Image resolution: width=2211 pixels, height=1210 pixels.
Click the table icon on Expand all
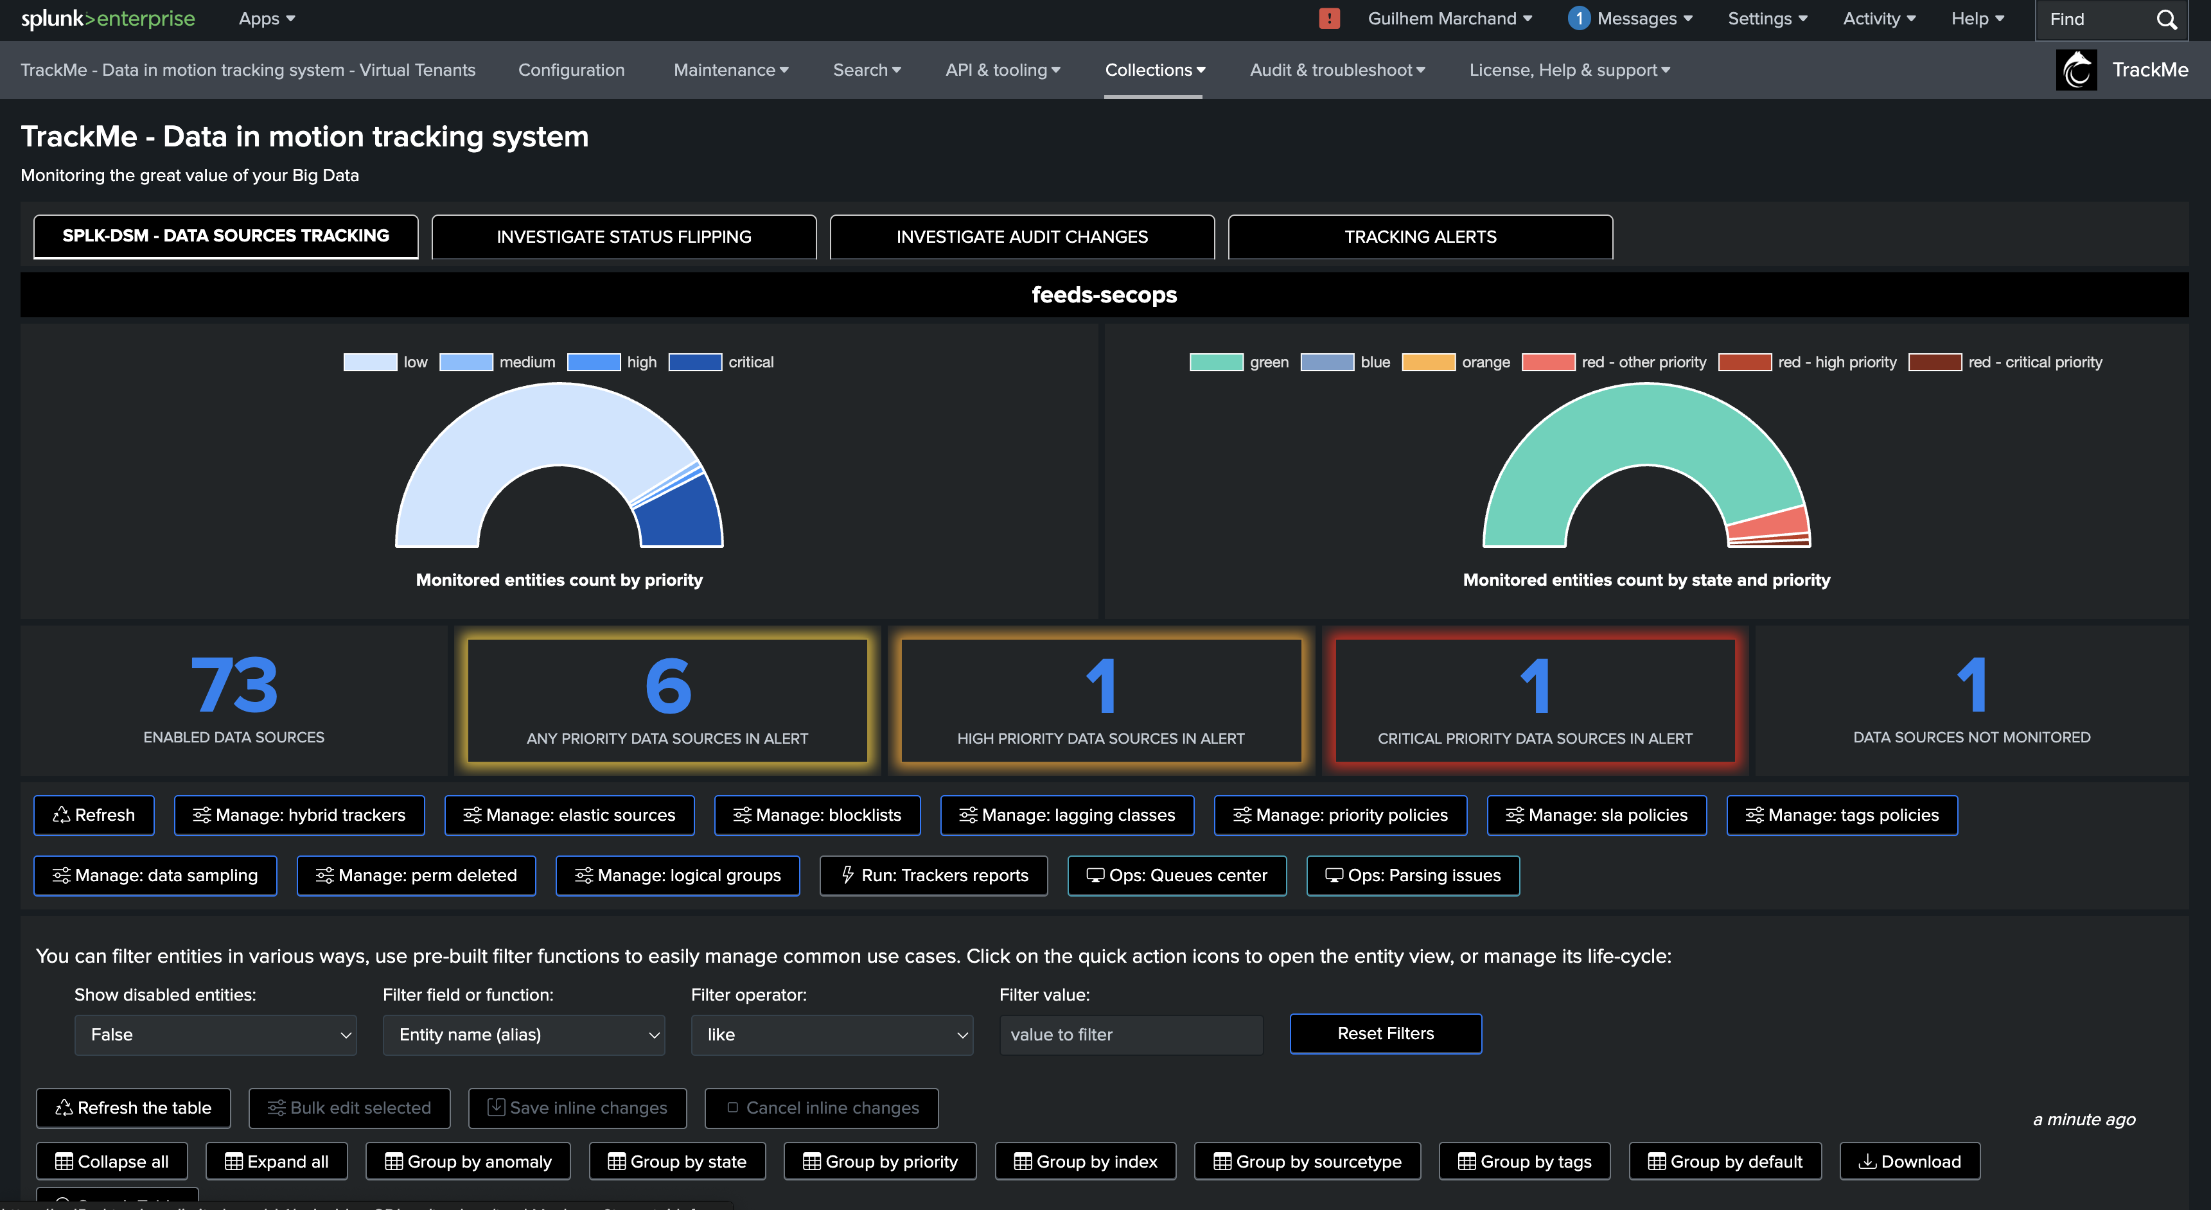coord(233,1161)
